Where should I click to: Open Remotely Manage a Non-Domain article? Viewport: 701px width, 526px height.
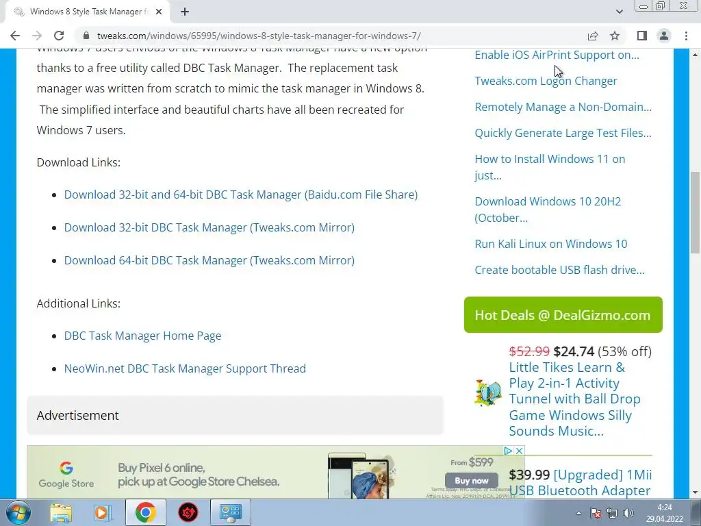point(563,107)
